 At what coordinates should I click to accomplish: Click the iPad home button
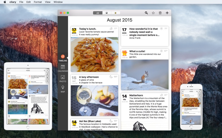pos(28,128)
